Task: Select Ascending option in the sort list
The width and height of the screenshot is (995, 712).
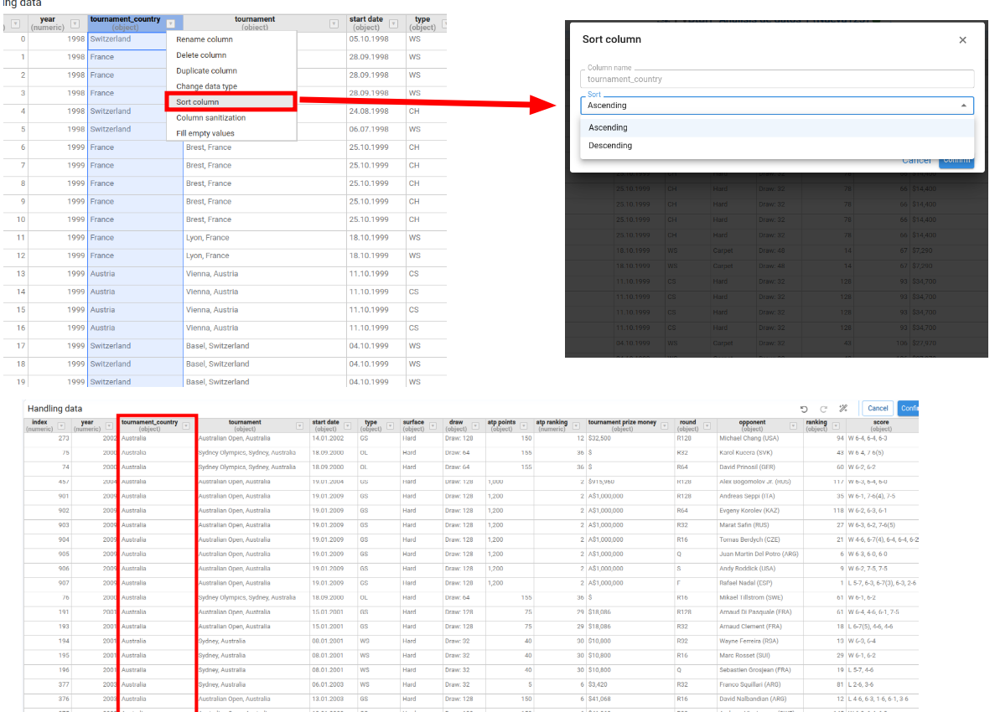Action: 608,127
